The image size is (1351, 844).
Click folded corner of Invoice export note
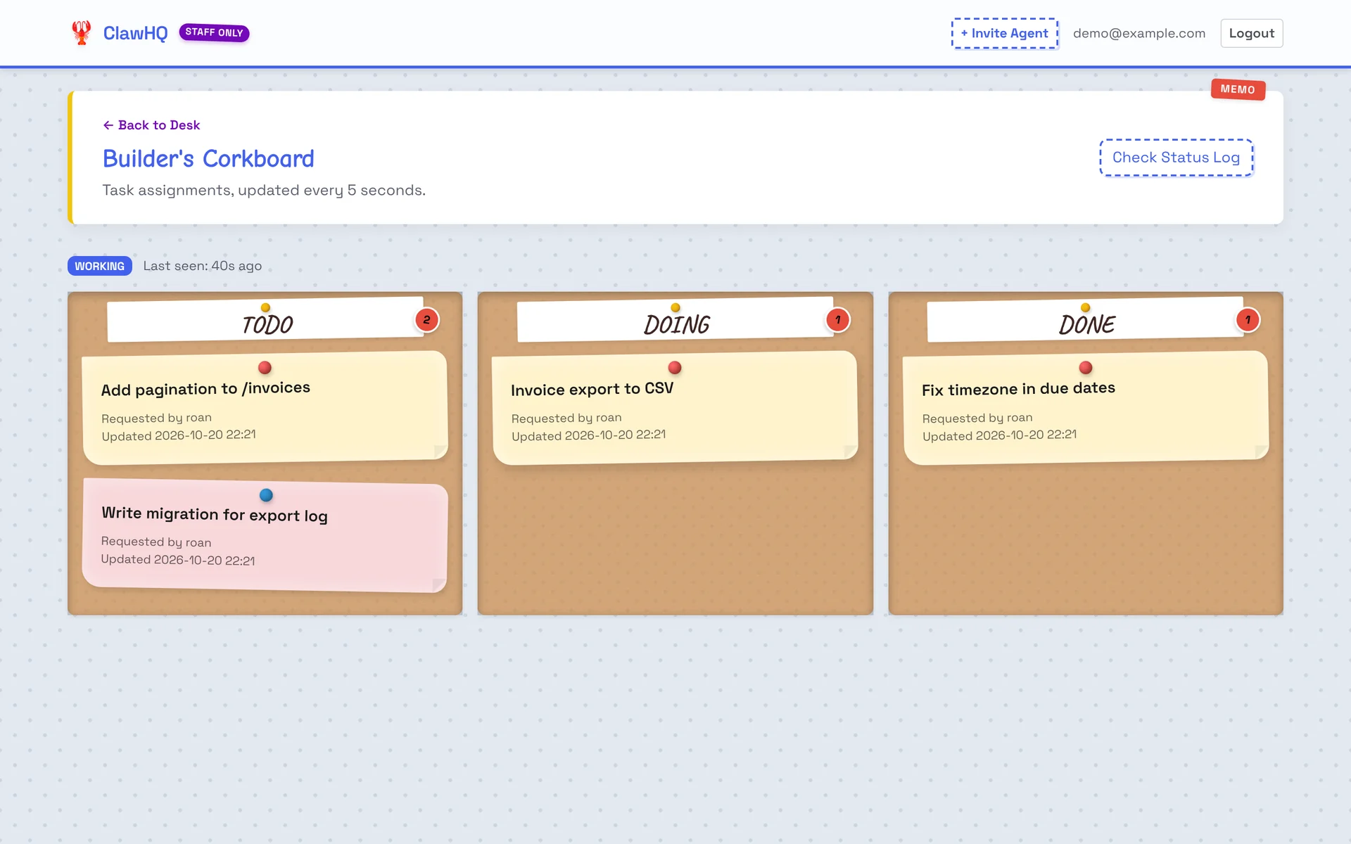[851, 452]
